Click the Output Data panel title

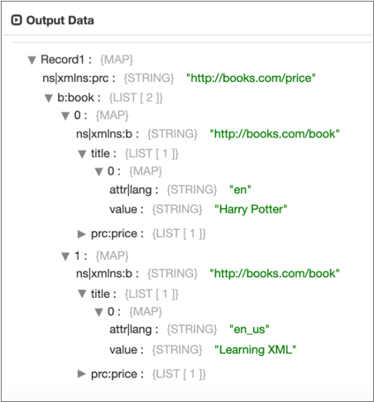60,21
